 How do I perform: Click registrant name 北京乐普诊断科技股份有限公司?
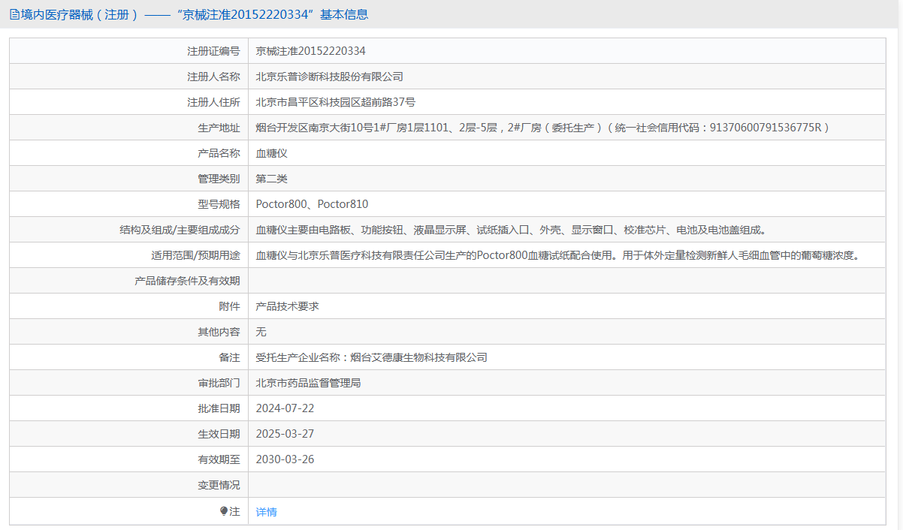[x=330, y=77]
